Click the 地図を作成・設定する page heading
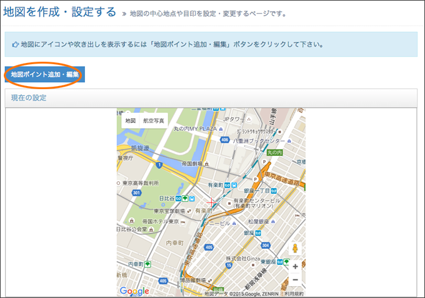 59,12
